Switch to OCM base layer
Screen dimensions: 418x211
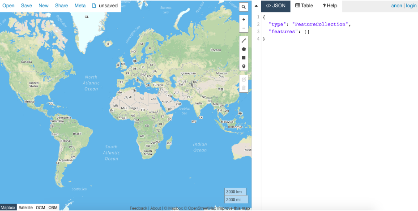[x=41, y=207]
